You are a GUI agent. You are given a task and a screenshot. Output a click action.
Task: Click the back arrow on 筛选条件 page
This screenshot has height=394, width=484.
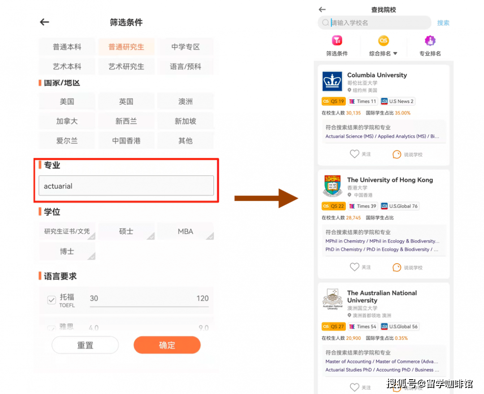(x=44, y=22)
